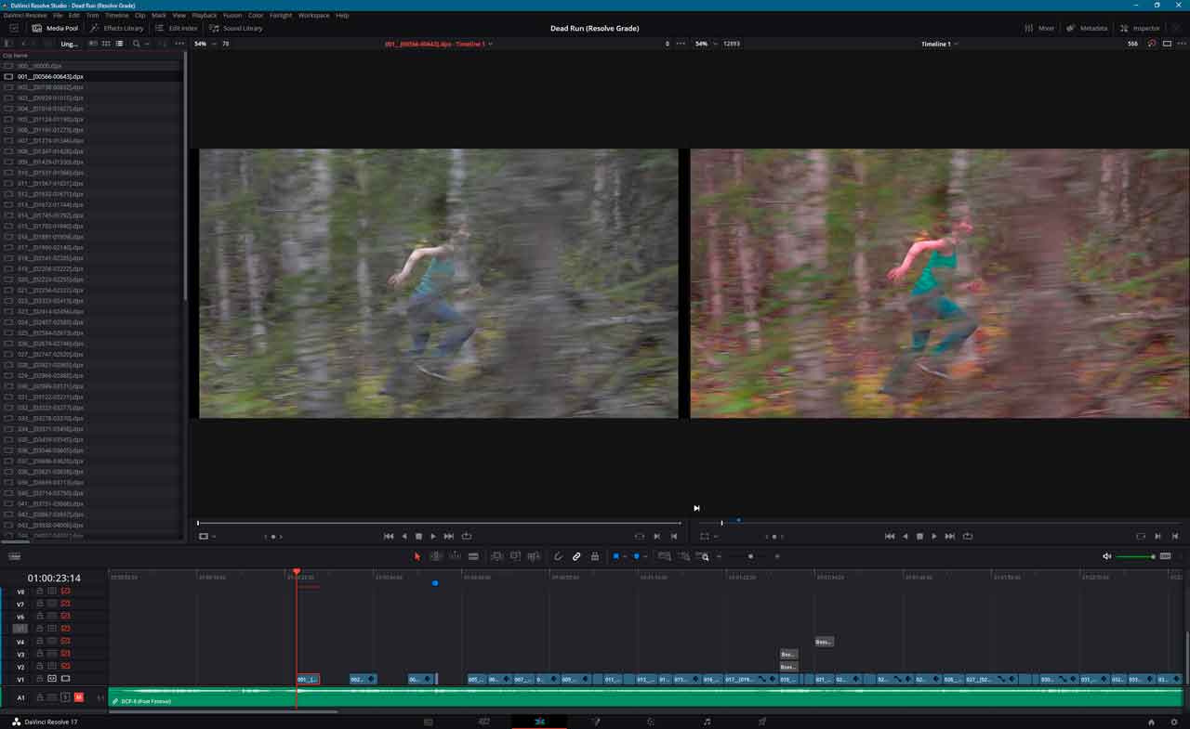Image resolution: width=1190 pixels, height=729 pixels.
Task: Open the Playback menu
Action: [x=205, y=16]
